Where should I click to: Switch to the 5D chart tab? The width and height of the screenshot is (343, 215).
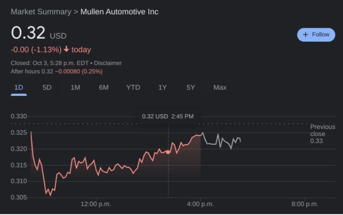click(47, 87)
